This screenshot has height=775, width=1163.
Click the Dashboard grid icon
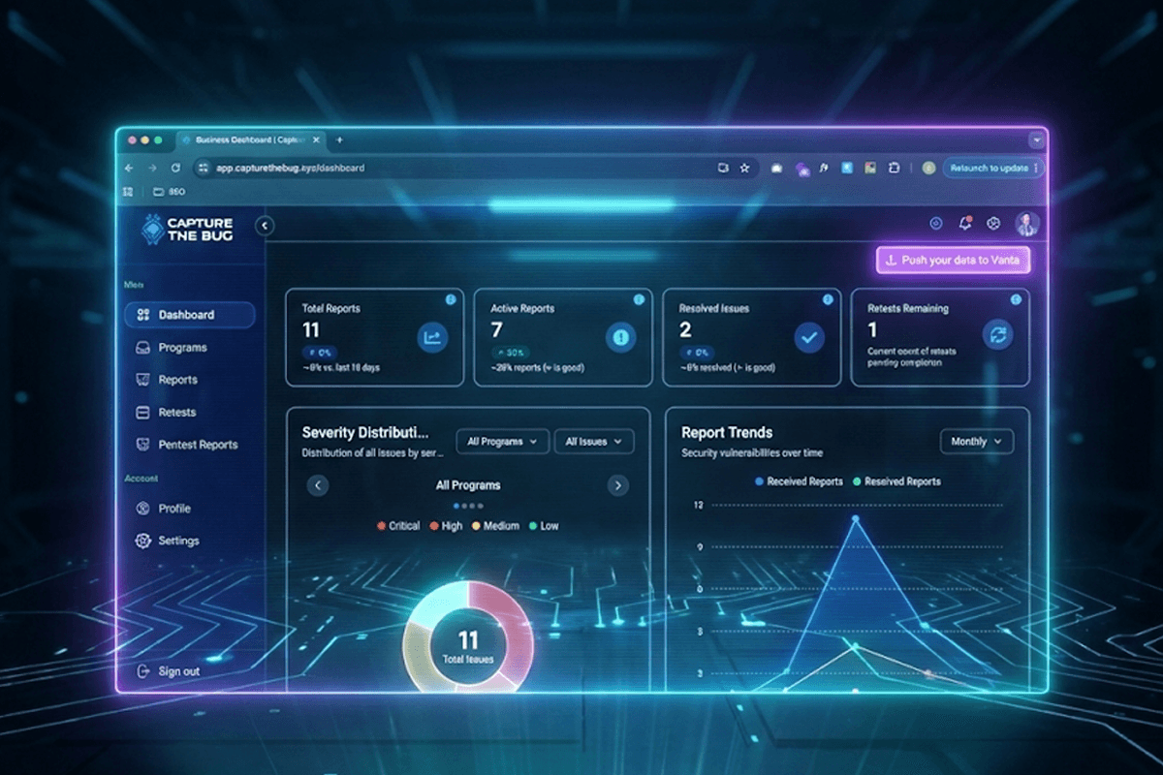click(x=142, y=315)
